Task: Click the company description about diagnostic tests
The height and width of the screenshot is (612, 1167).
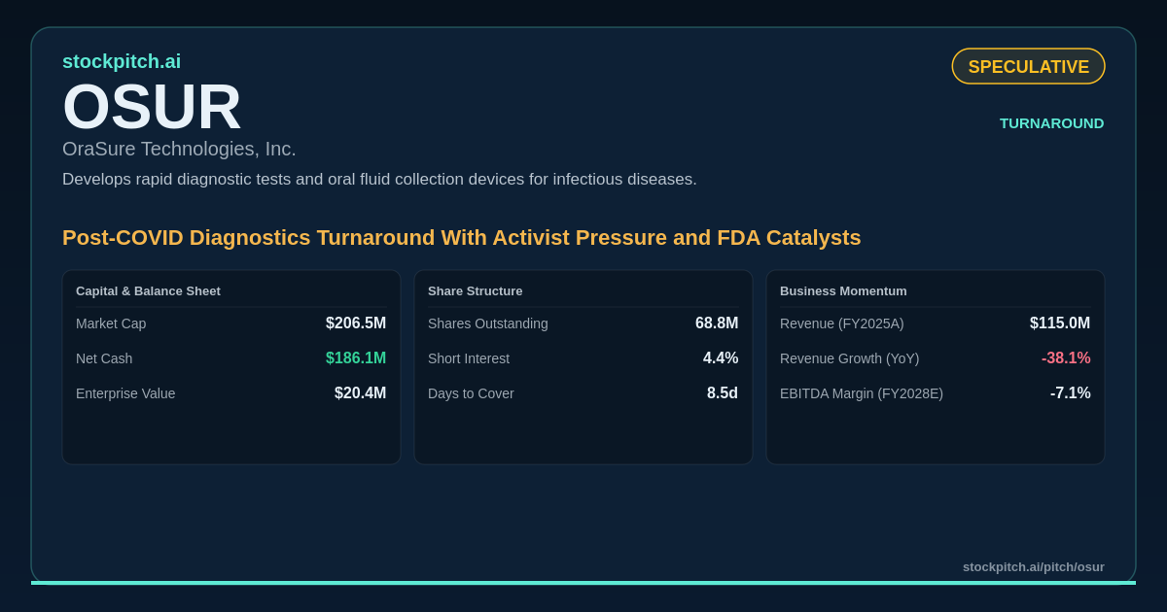Action: pyautogui.click(x=379, y=180)
